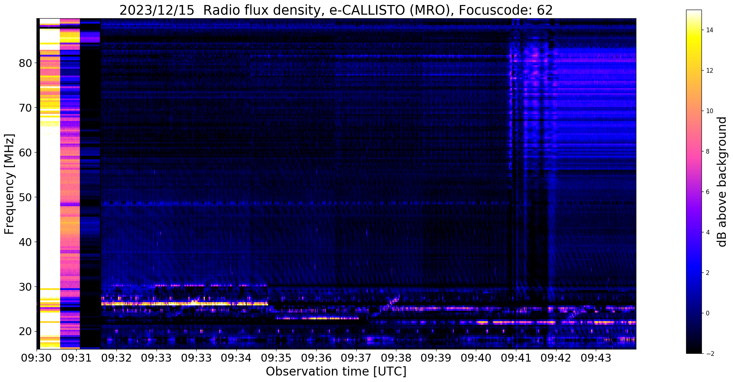
Task: Click the 09:40 time tick label
Action: coord(476,358)
